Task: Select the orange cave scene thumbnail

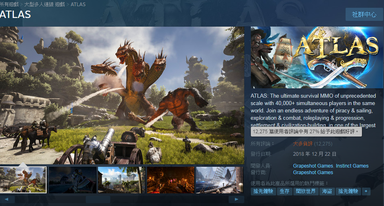Action: 170,180
